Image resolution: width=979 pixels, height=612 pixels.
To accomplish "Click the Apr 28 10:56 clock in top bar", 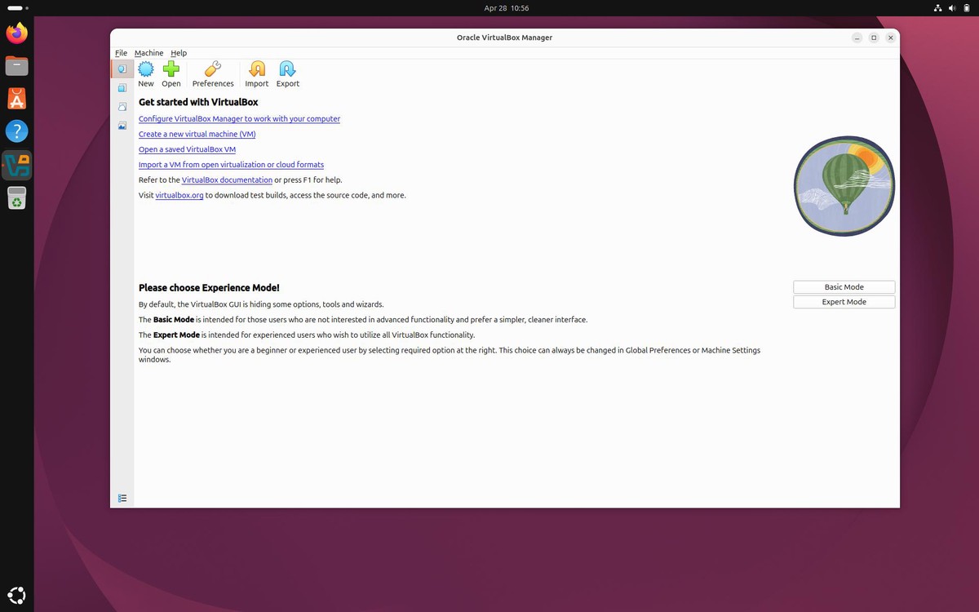I will tap(506, 8).
